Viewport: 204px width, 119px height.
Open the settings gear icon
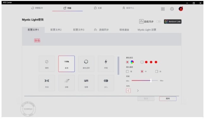click(x=172, y=9)
